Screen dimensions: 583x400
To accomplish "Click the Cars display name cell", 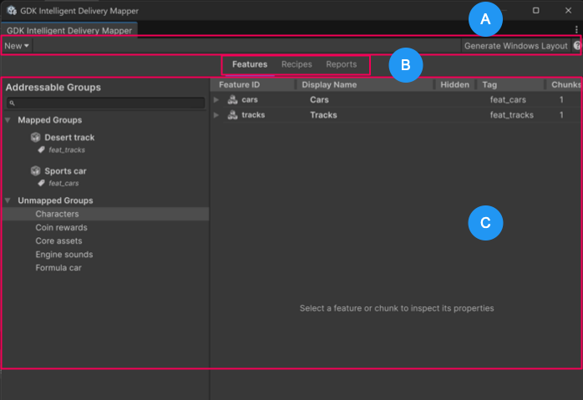I will (x=319, y=99).
